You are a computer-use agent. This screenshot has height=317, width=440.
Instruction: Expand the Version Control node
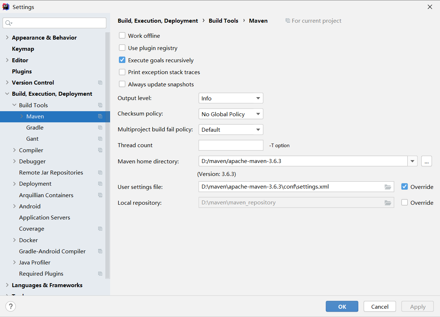coord(7,83)
